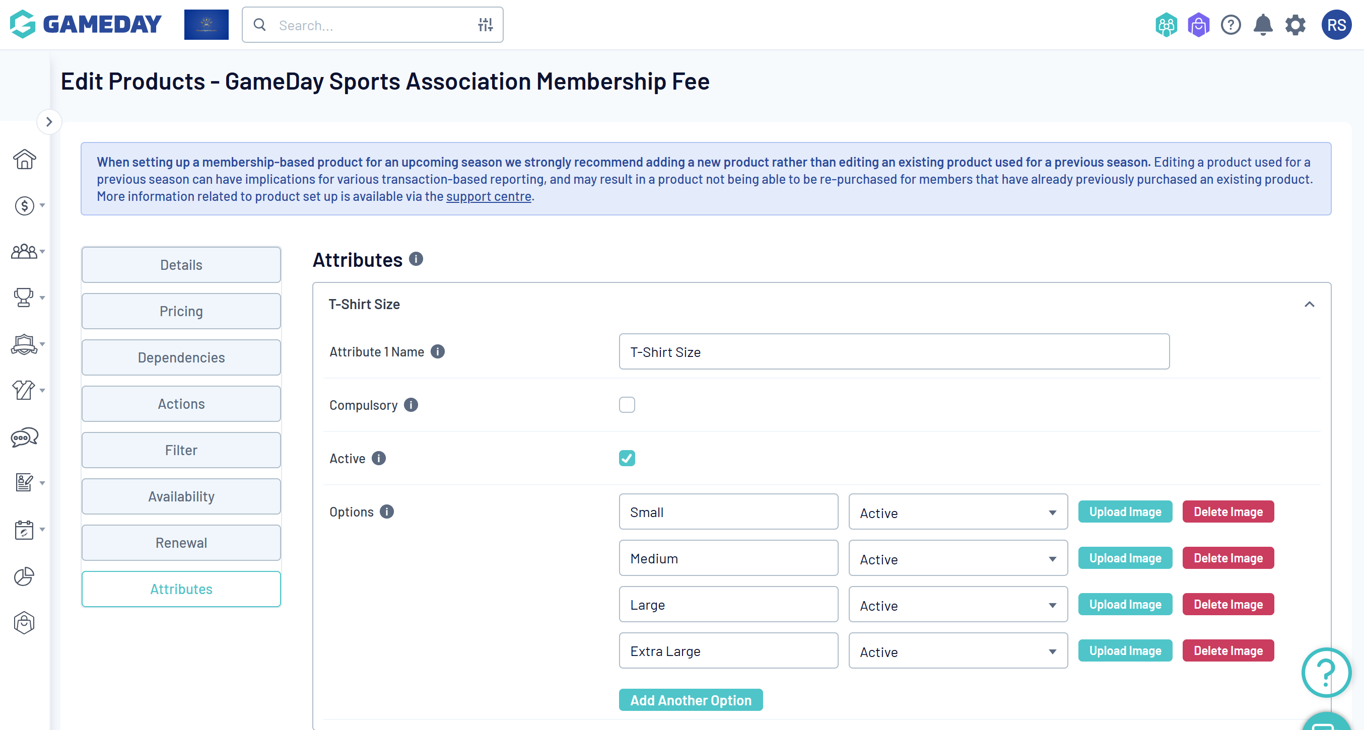The width and height of the screenshot is (1364, 730).
Task: Open the help question mark icon in header
Action: click(1231, 25)
